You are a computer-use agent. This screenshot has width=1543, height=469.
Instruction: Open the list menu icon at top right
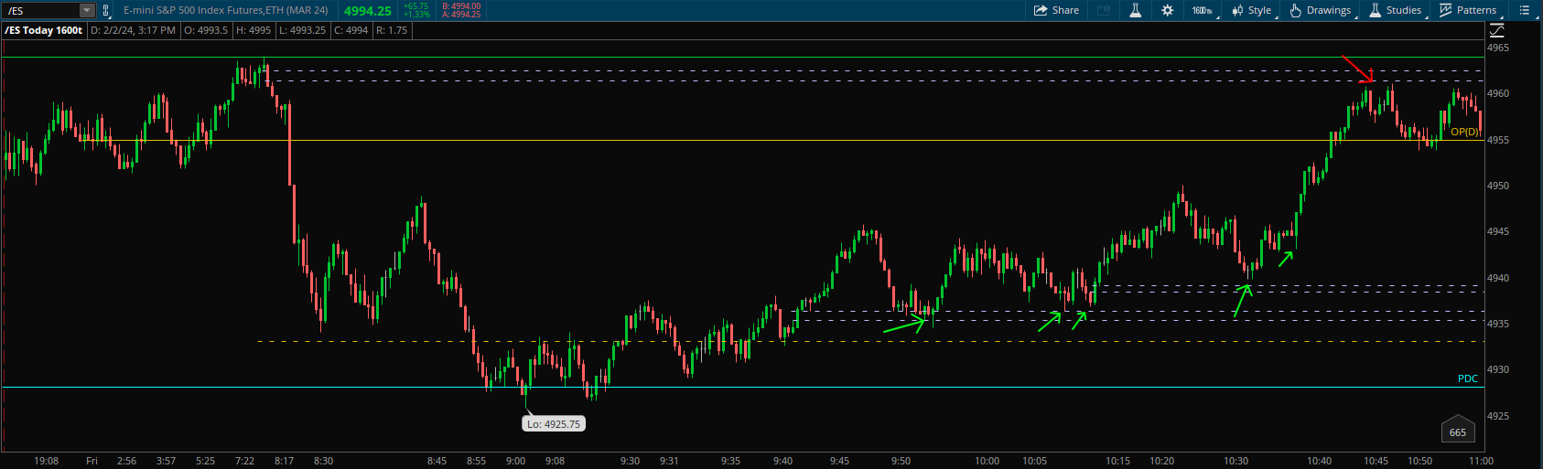[1524, 10]
